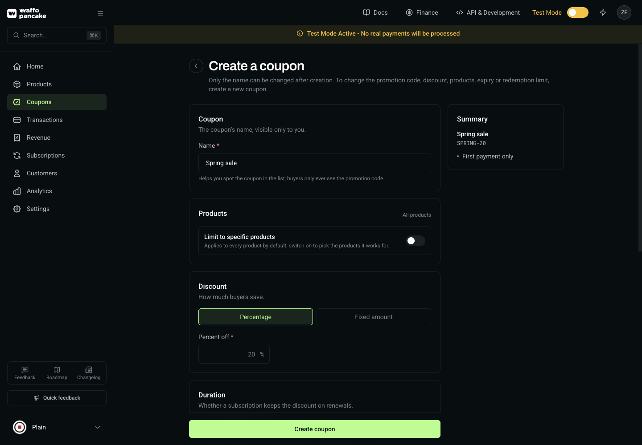Click the Waffo Pancake logo
The image size is (642, 445).
pos(27,13)
